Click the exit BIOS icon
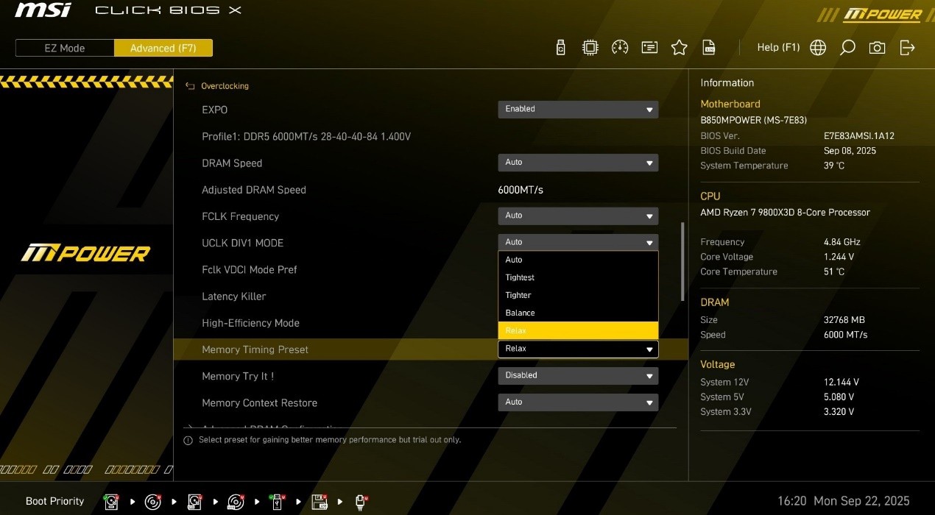Viewport: 935px width, 515px height. (907, 48)
